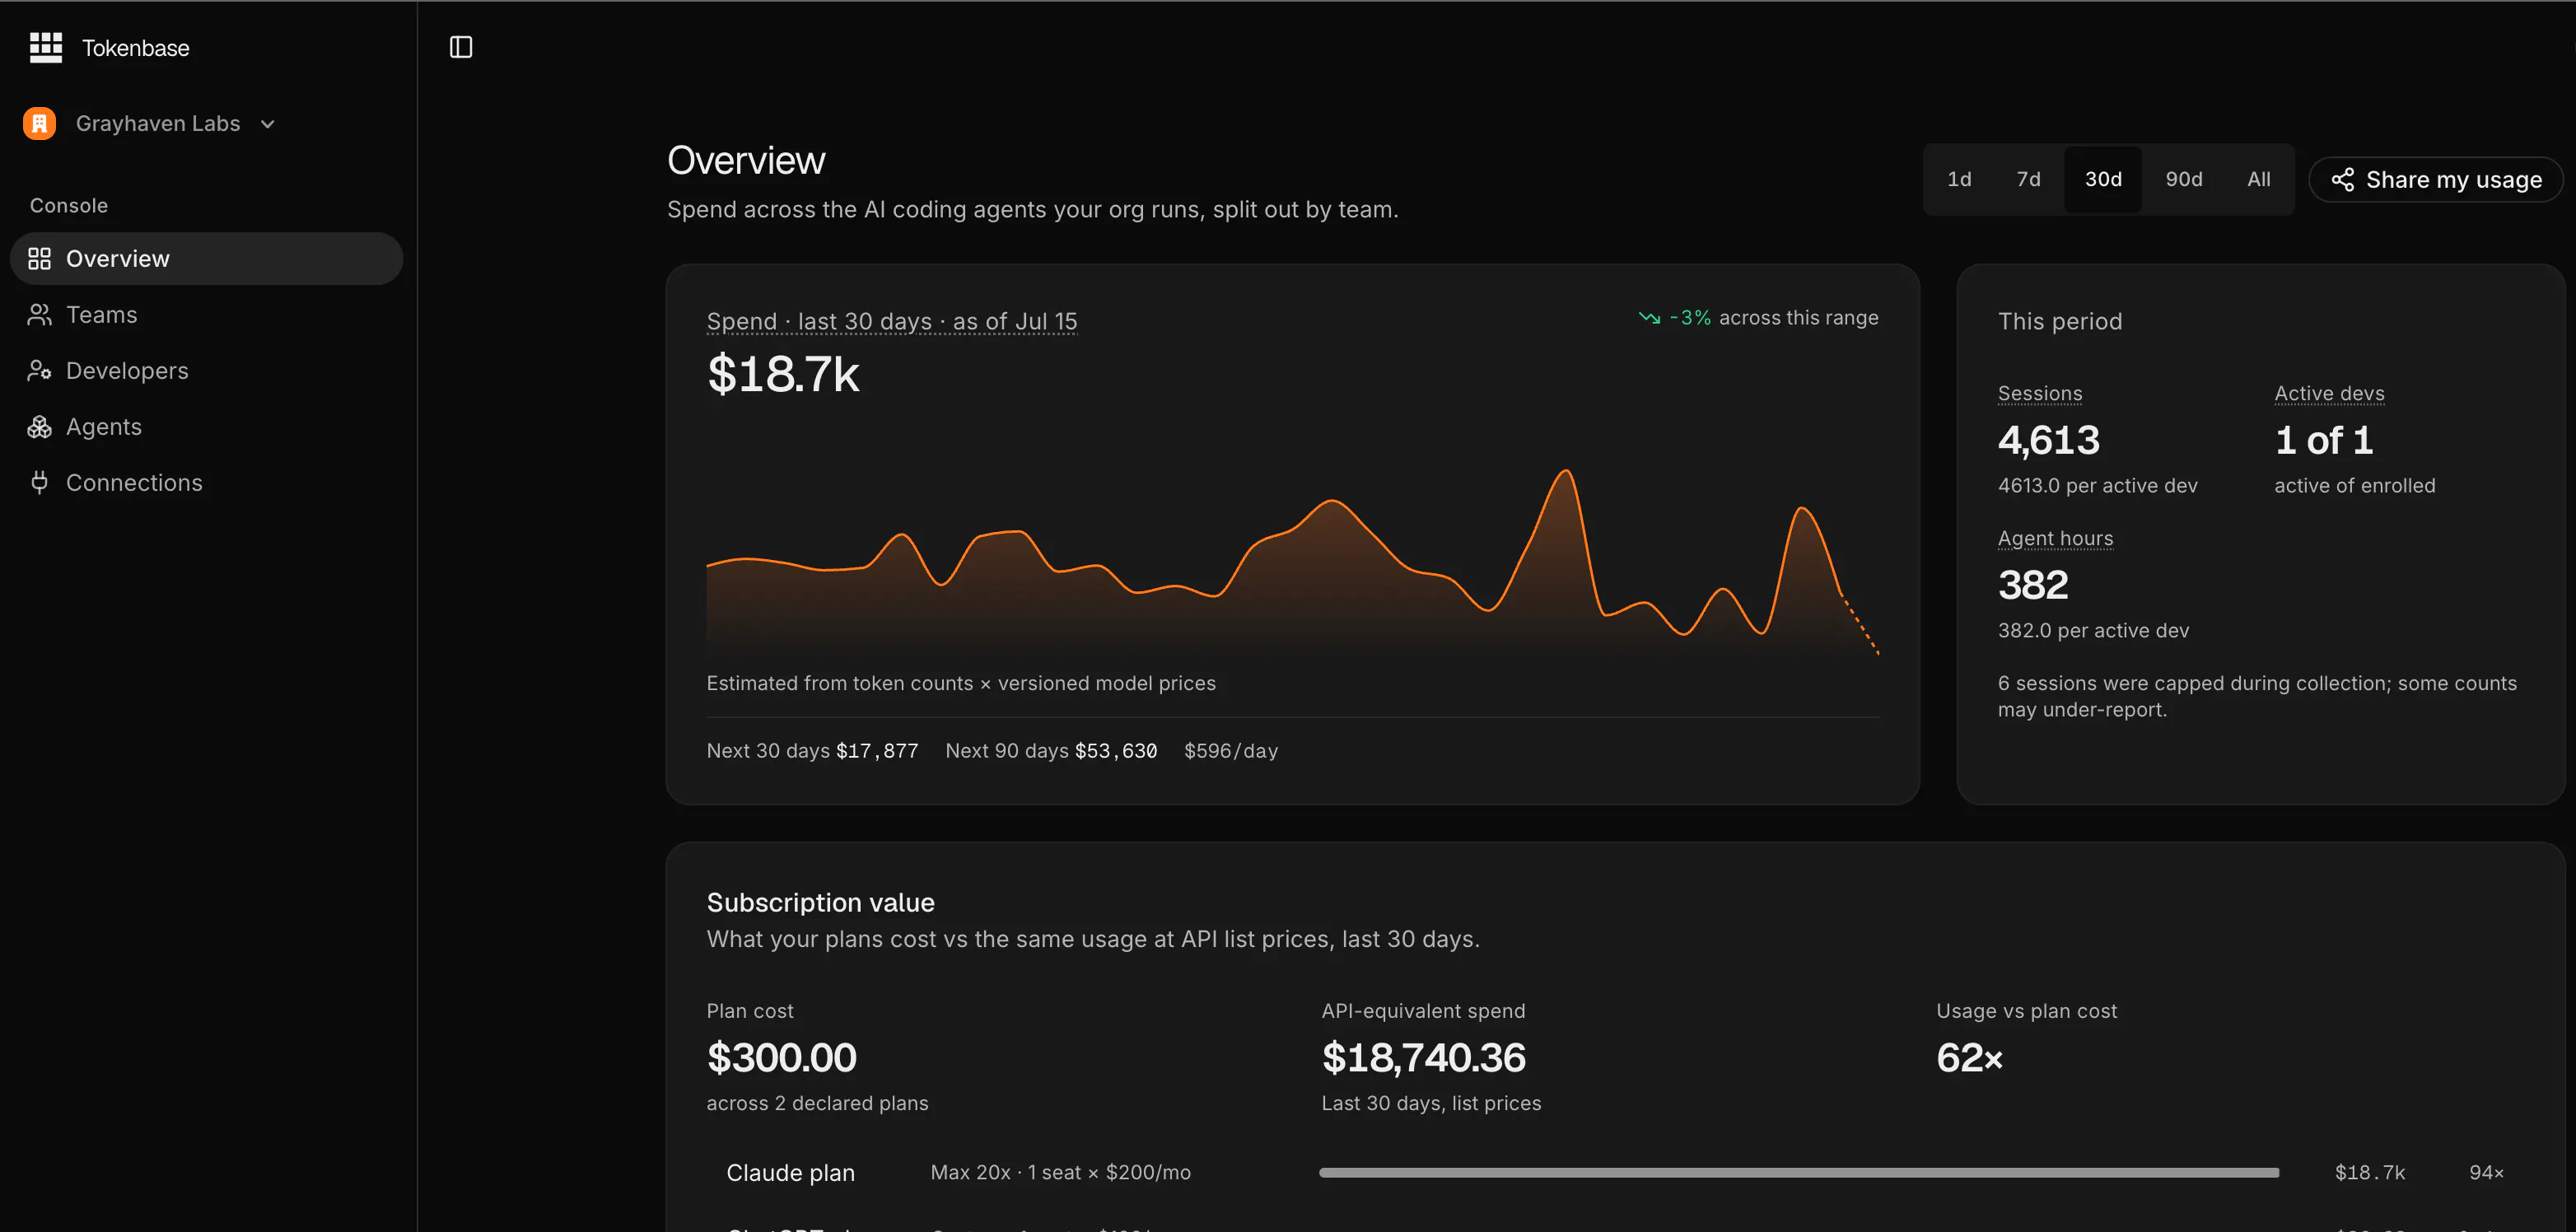Screen dimensions: 2576x1232
Task: Click the $18.7k total spend value
Action: (783, 374)
